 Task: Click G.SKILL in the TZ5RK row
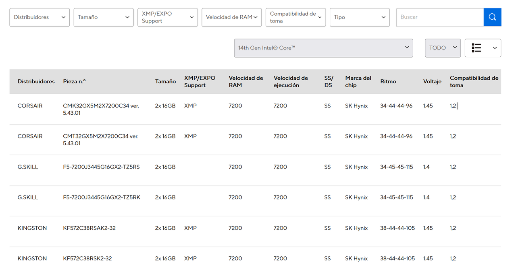click(28, 198)
